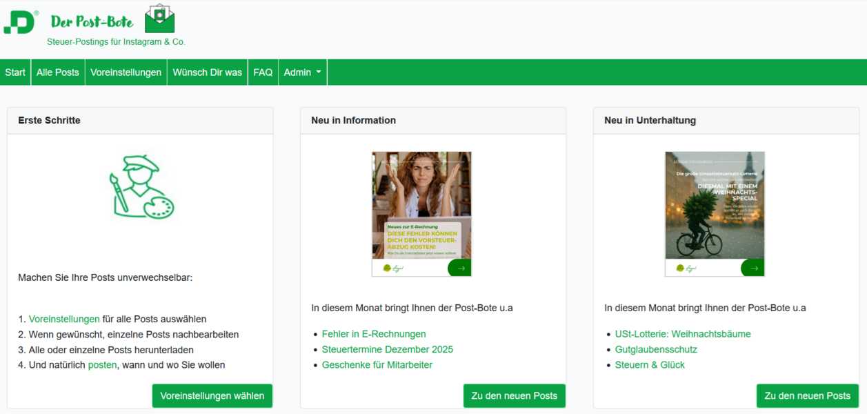867x414 pixels.
Task: Click the green envelope icon in header
Action: click(159, 19)
